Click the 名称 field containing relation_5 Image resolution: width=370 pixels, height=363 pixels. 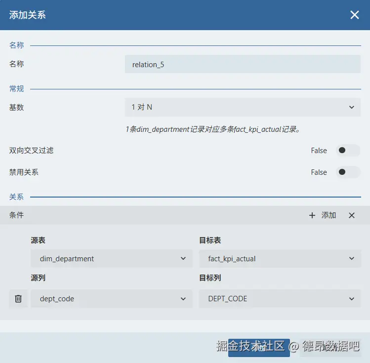[x=243, y=64]
